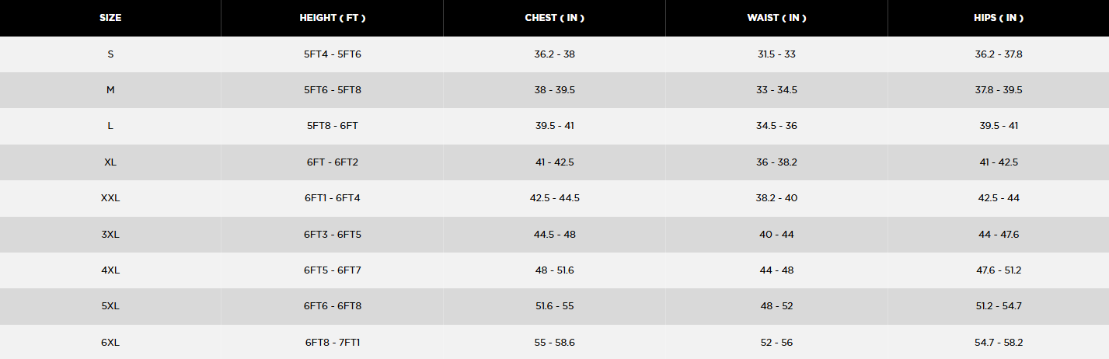Choose the L size cell

pos(110,126)
